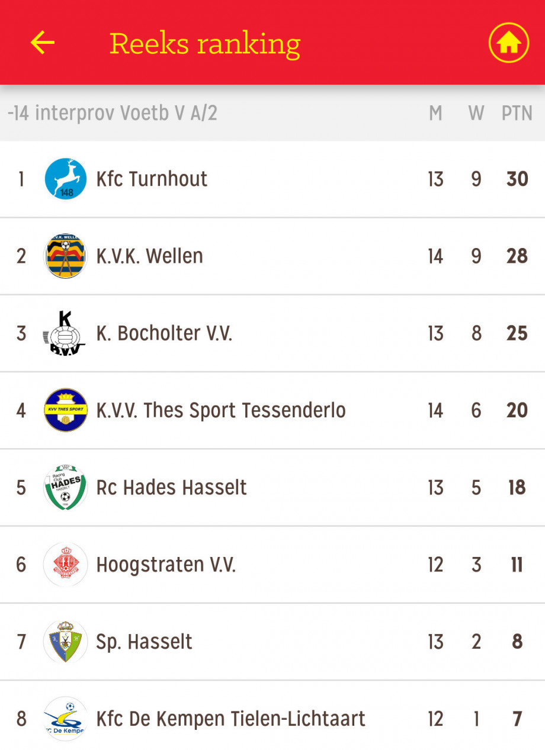Tap the PTN column header
545x750 pixels.
[x=517, y=113]
